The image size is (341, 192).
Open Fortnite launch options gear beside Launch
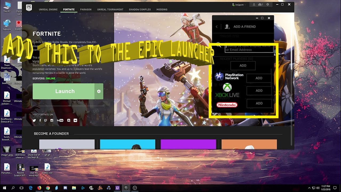tap(99, 91)
